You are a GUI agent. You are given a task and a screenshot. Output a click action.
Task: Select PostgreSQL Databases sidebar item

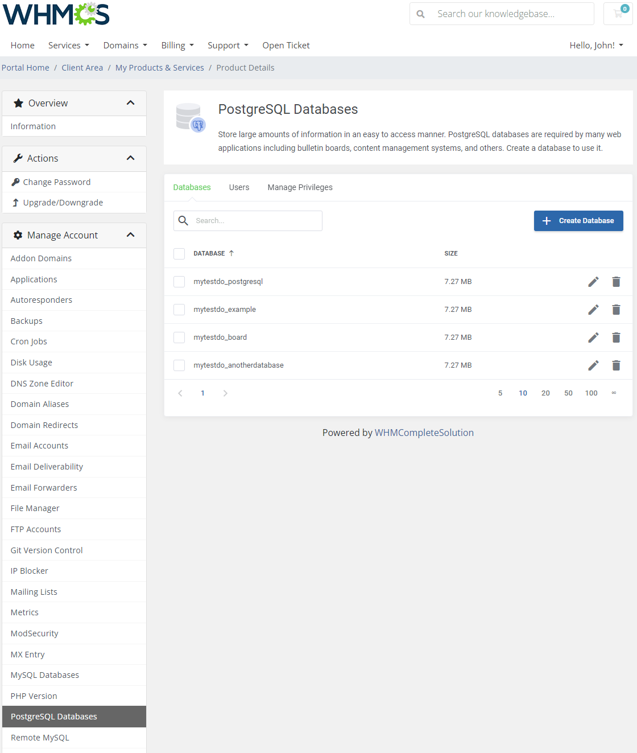74,717
